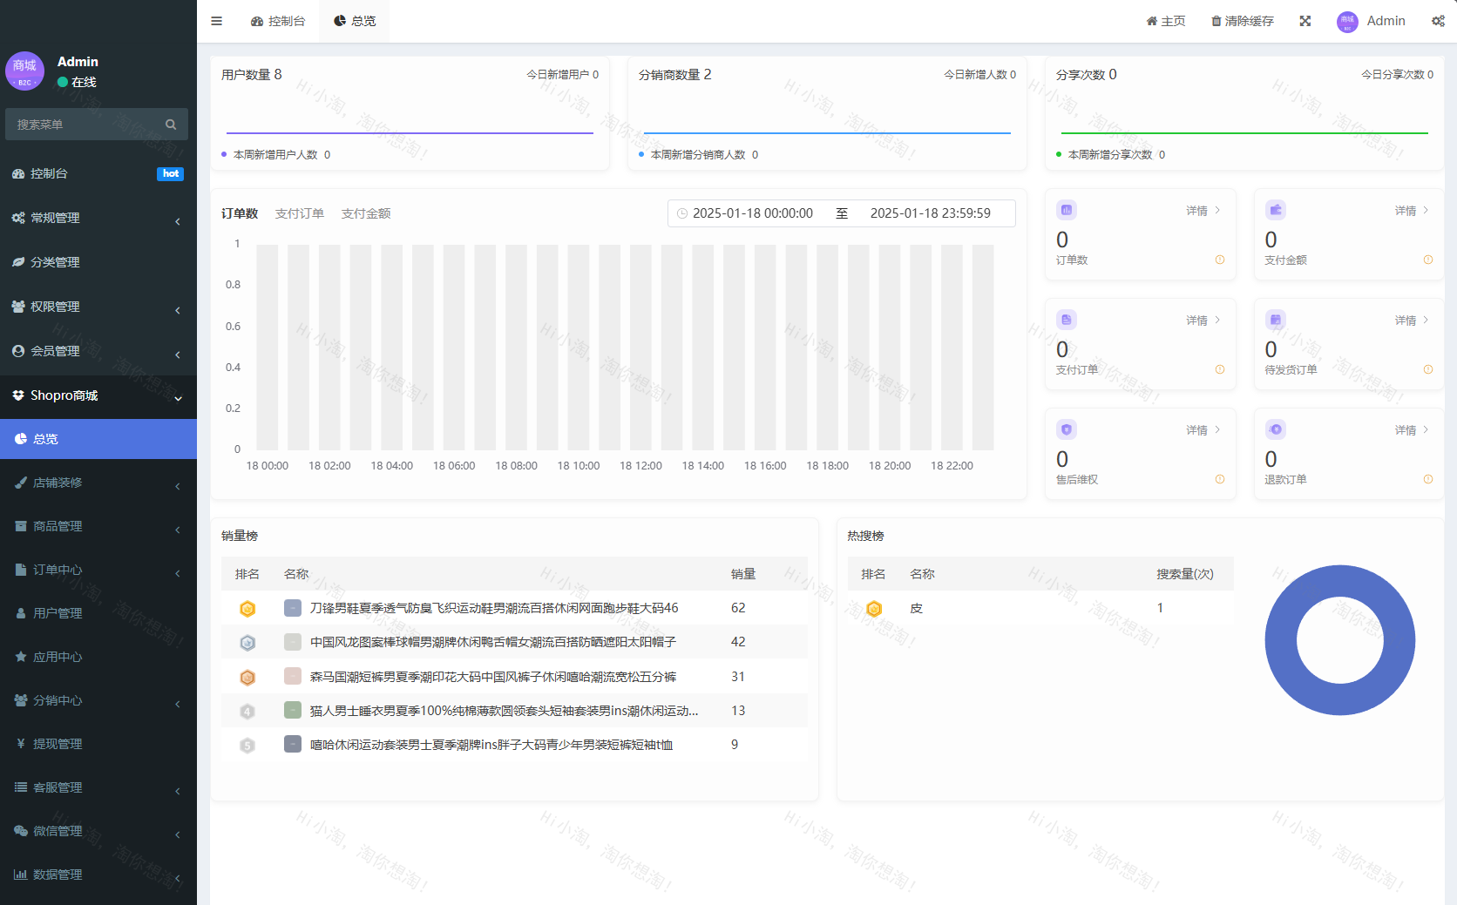This screenshot has width=1457, height=905.
Task: Click the 售后维权 card shield icon
Action: coord(1067,429)
